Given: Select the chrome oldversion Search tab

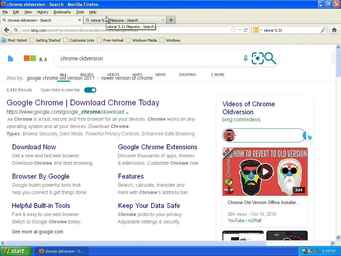Looking at the screenshot, I should (42, 20).
